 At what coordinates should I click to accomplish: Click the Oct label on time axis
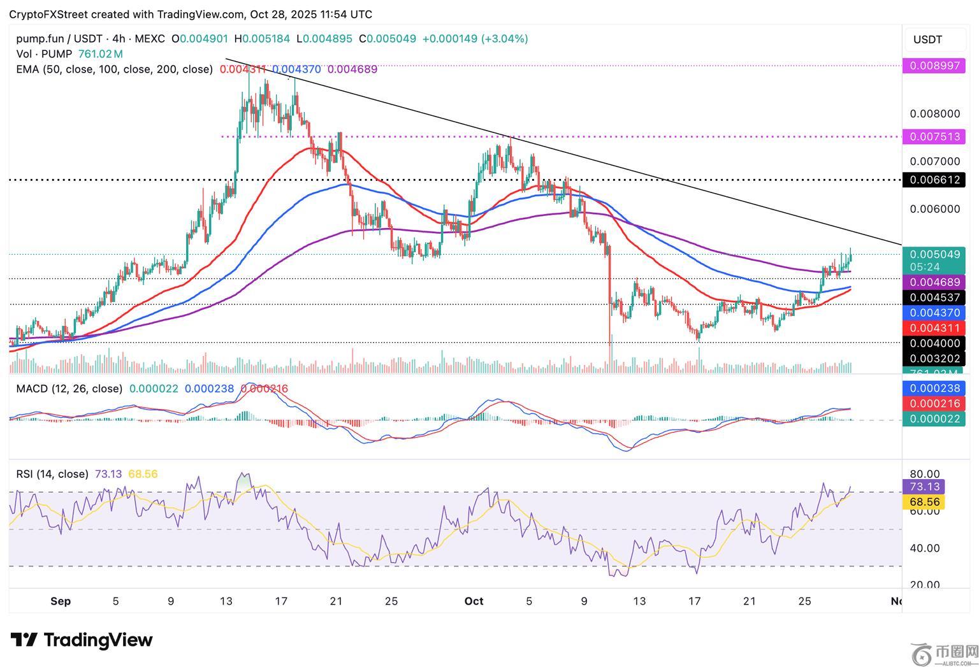[474, 601]
